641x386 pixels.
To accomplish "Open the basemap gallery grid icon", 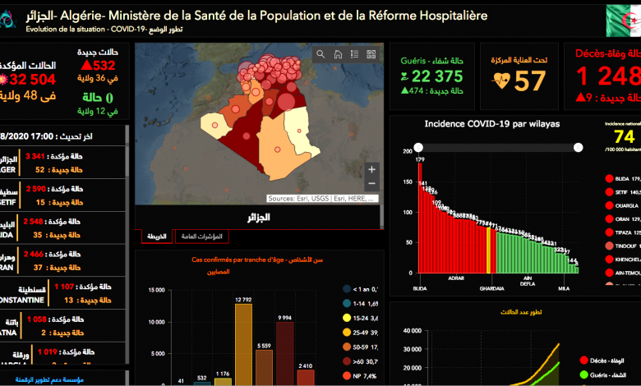I will [x=371, y=54].
